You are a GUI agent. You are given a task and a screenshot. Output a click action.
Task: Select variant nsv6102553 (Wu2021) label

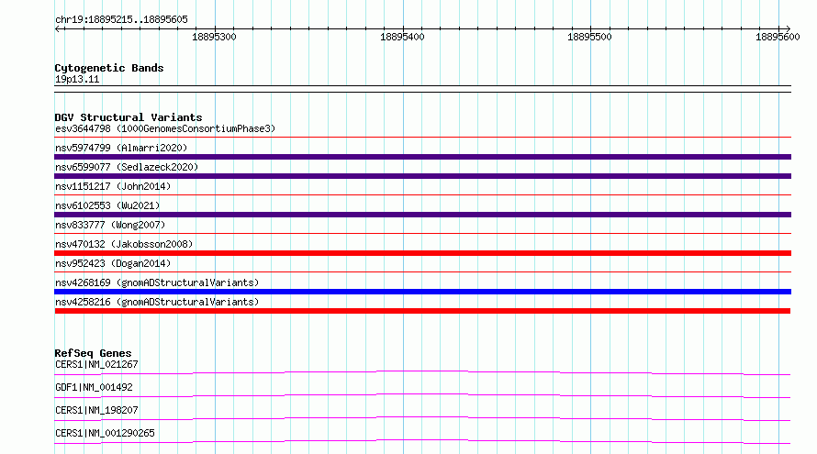coord(107,205)
